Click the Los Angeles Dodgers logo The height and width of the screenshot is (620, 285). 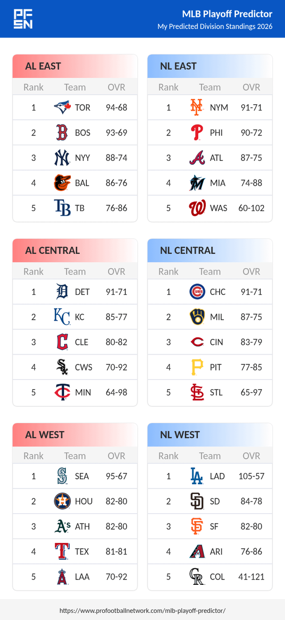coord(196,476)
